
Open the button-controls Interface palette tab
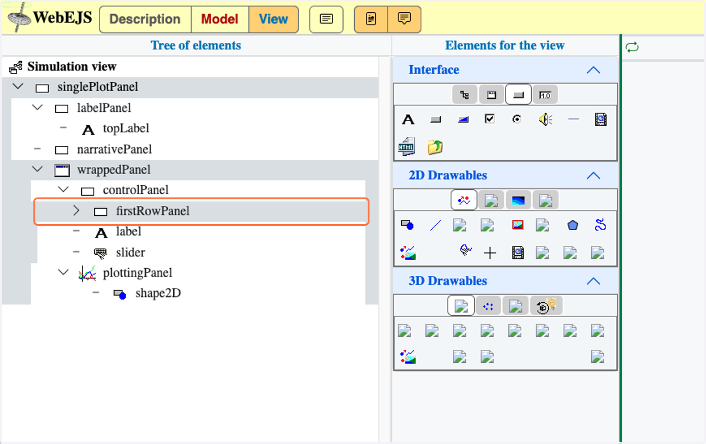[x=518, y=95]
